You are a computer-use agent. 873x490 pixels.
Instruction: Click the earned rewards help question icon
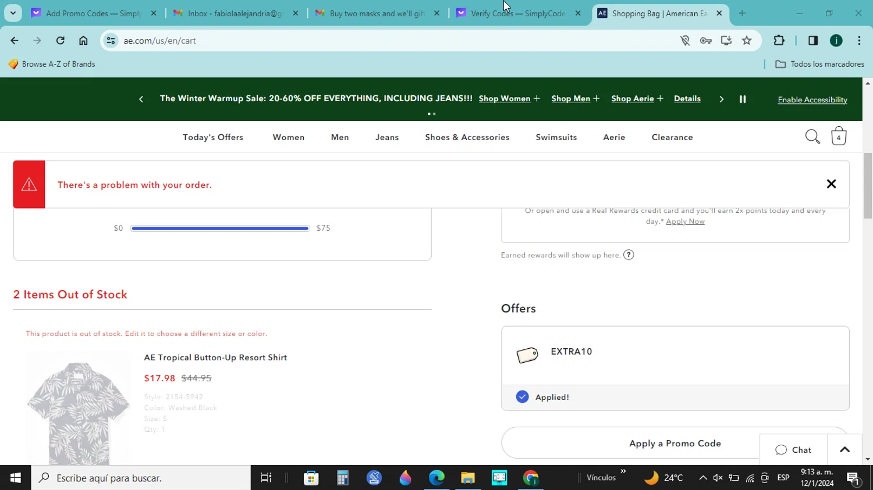coord(629,255)
